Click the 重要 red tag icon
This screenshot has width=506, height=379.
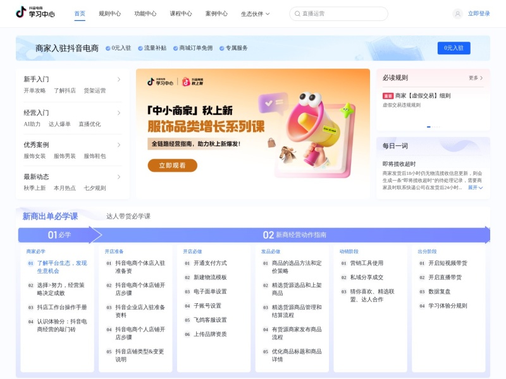click(x=388, y=96)
